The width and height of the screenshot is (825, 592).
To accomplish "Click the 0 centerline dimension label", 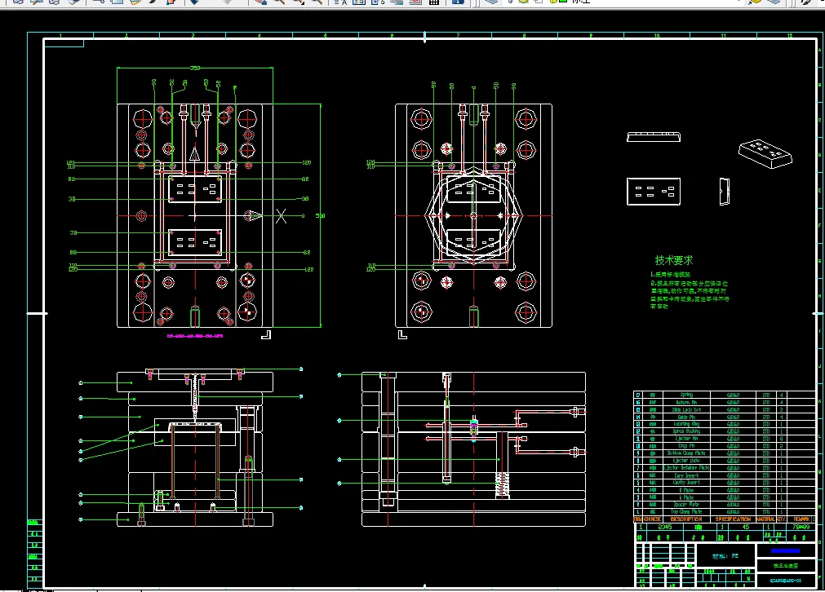I will pos(303,216).
